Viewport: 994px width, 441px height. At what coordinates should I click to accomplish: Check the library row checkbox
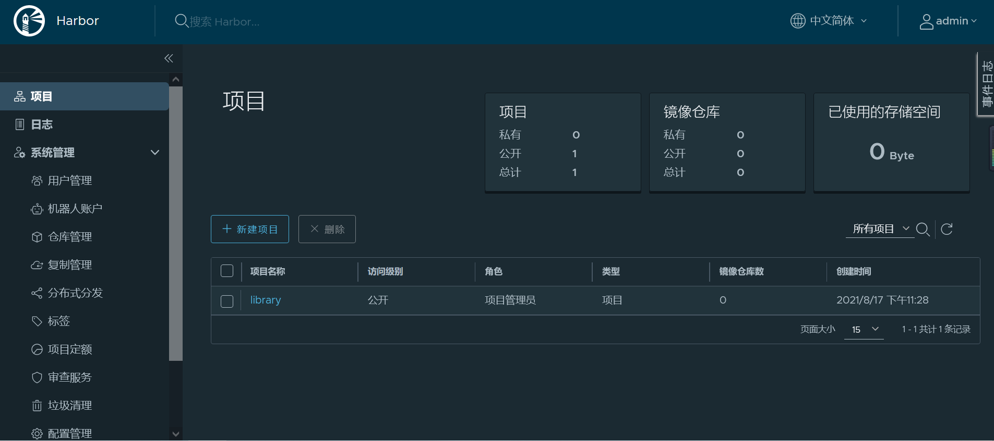227,301
